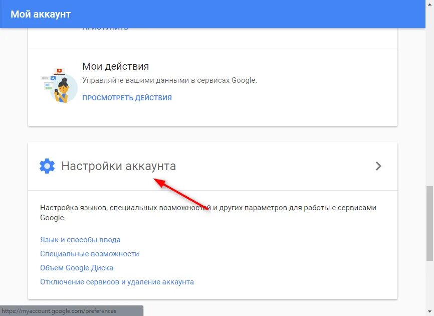Open the Объем Google Диска link
The image size is (434, 316).
click(x=77, y=268)
